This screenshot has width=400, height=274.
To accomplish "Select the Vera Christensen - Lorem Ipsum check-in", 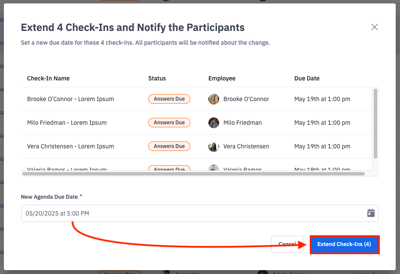I will click(x=70, y=146).
